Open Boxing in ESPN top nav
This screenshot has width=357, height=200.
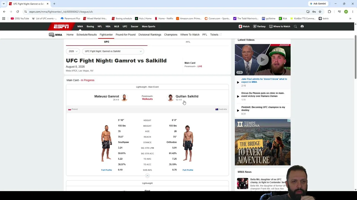tap(90, 26)
